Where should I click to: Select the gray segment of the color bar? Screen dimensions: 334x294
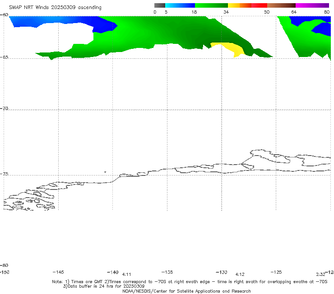coord(160,5)
